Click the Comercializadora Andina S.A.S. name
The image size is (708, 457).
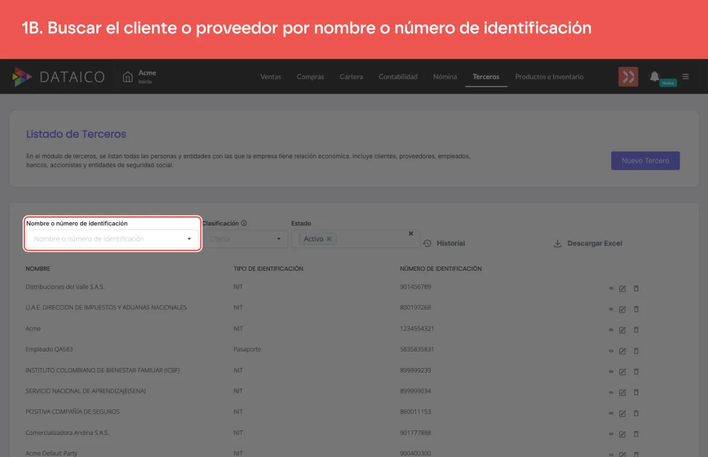(x=67, y=433)
